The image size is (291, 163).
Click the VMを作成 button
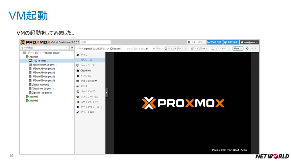click(215, 42)
